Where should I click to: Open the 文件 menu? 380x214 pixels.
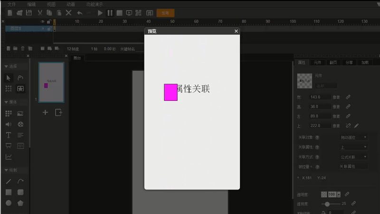pyautogui.click(x=11, y=4)
